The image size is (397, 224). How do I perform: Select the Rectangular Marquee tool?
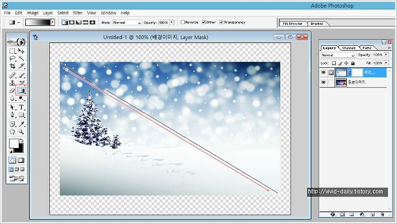(12, 51)
